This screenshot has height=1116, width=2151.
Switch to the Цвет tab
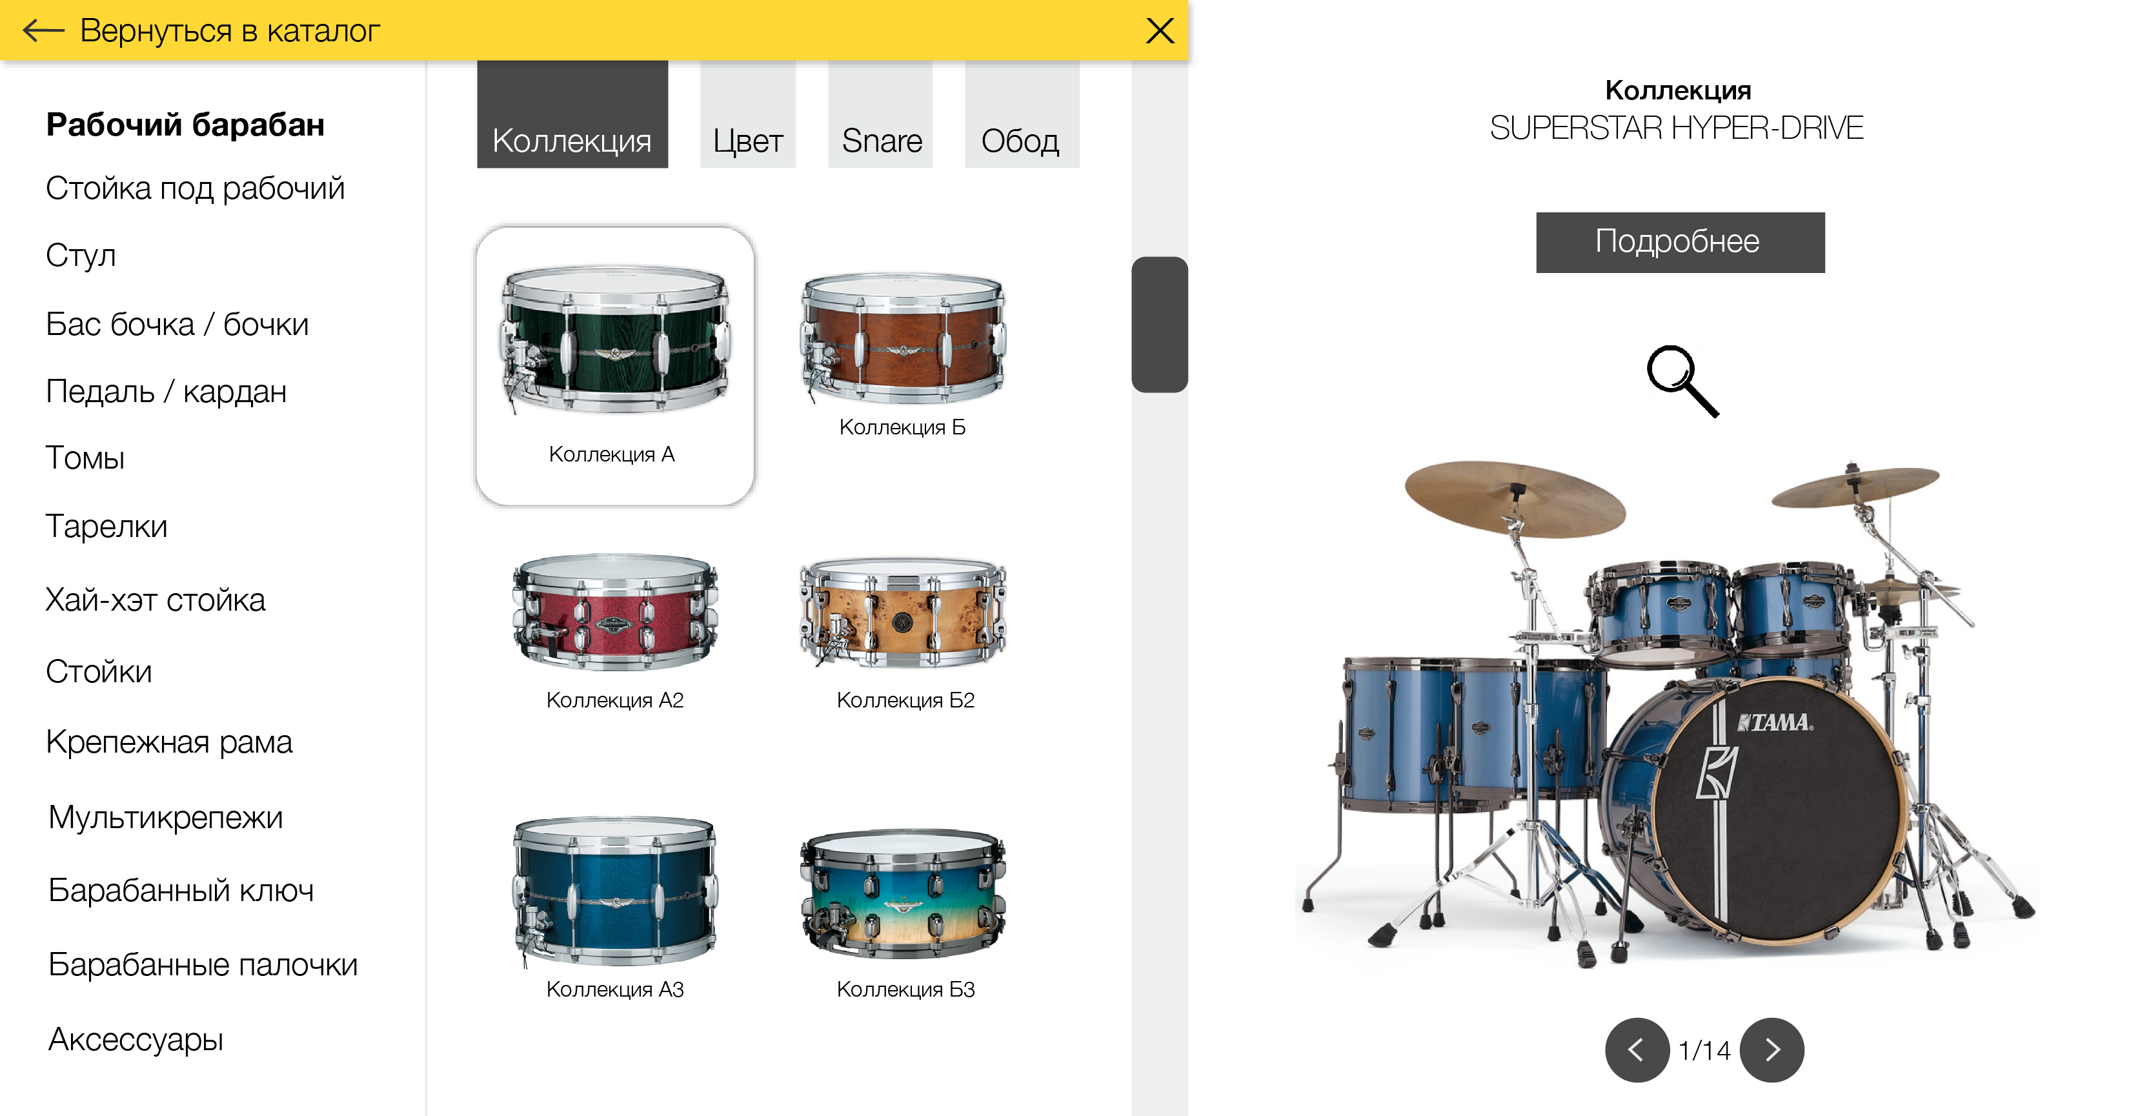pyautogui.click(x=748, y=114)
